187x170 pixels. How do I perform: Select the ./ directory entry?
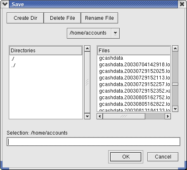pos(46,59)
